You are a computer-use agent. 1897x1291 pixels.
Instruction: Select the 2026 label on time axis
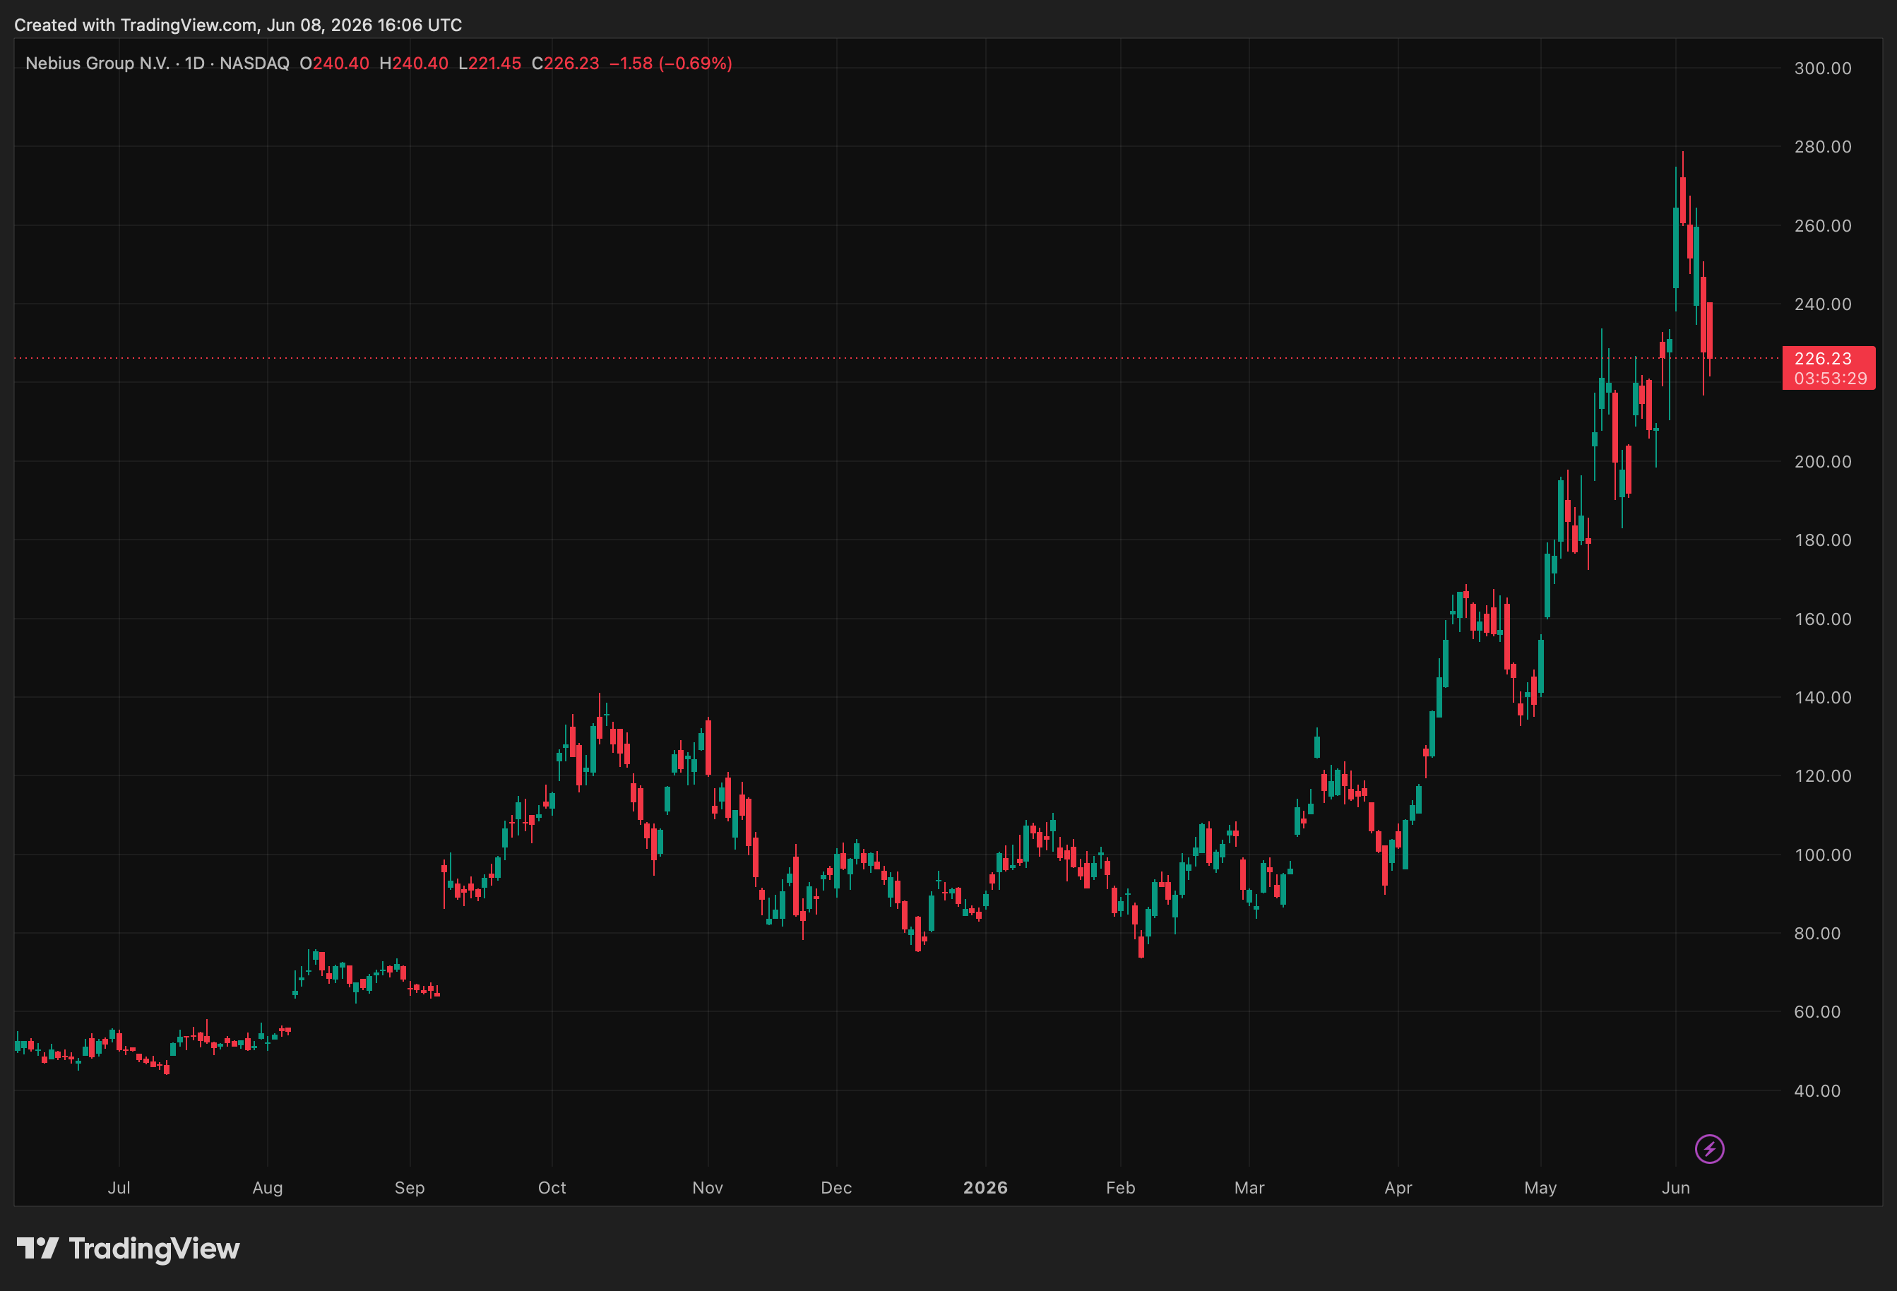[985, 1187]
